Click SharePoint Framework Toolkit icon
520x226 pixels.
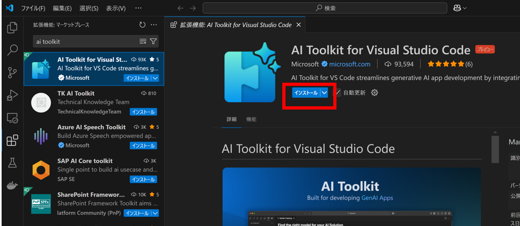pyautogui.click(x=41, y=204)
